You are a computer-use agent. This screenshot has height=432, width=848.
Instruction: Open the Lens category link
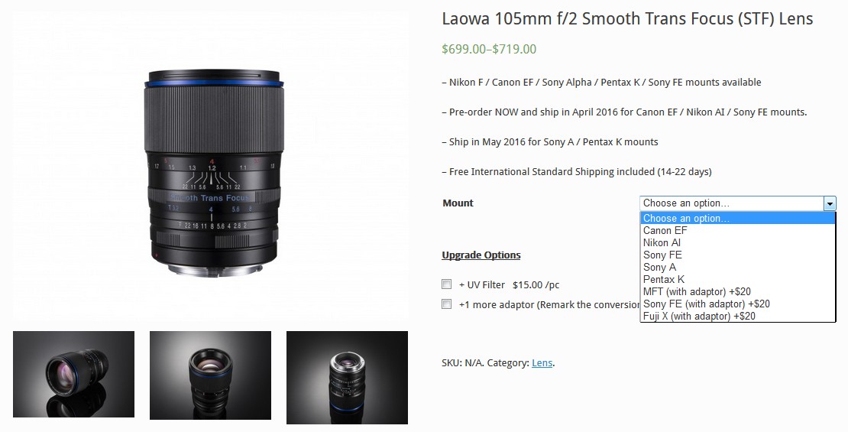point(542,362)
